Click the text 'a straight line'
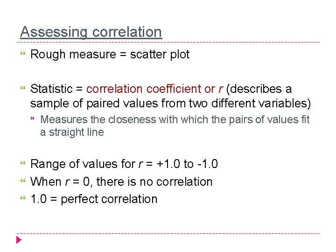The width and height of the screenshot is (336, 252). click(72, 132)
